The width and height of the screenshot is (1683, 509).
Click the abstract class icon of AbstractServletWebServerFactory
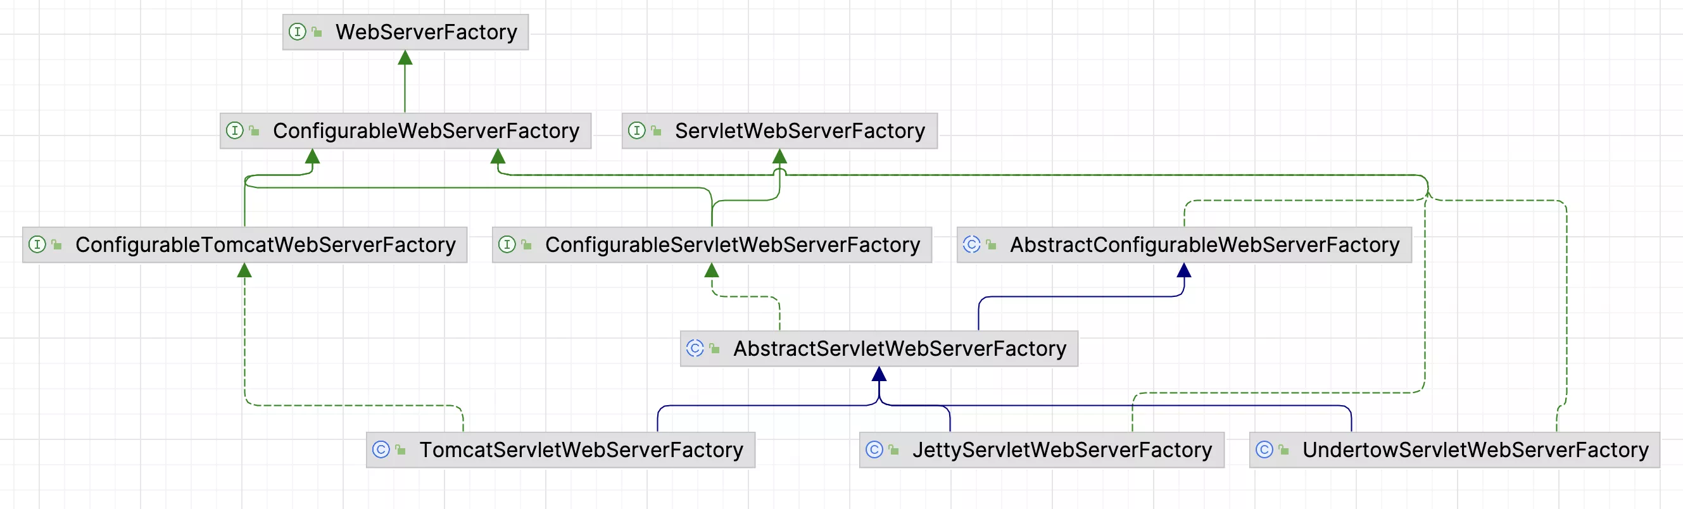(x=695, y=348)
